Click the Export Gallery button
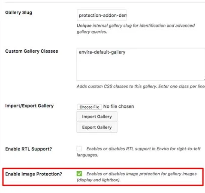 click(97, 127)
